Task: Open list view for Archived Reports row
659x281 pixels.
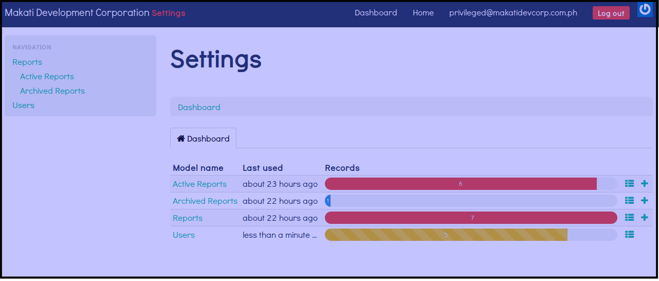Action: [629, 201]
